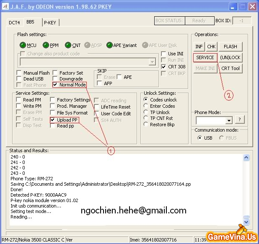Image resolution: width=259 pixels, height=244 pixels.
Task: Click the RM-272/Nokia 3500 CLASSIC status entry
Action: 33,240
